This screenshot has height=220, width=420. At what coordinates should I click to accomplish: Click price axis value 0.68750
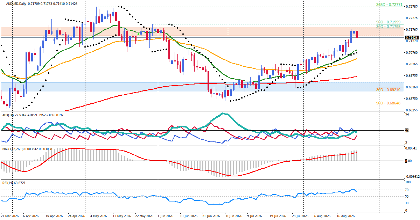411,99
